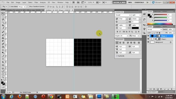Select the History Brush tool

click(3, 41)
